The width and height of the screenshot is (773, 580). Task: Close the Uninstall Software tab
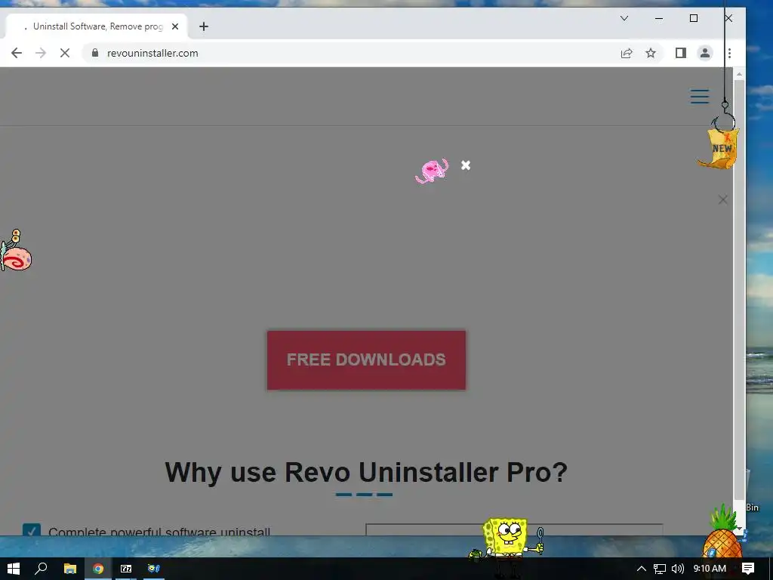coord(175,26)
